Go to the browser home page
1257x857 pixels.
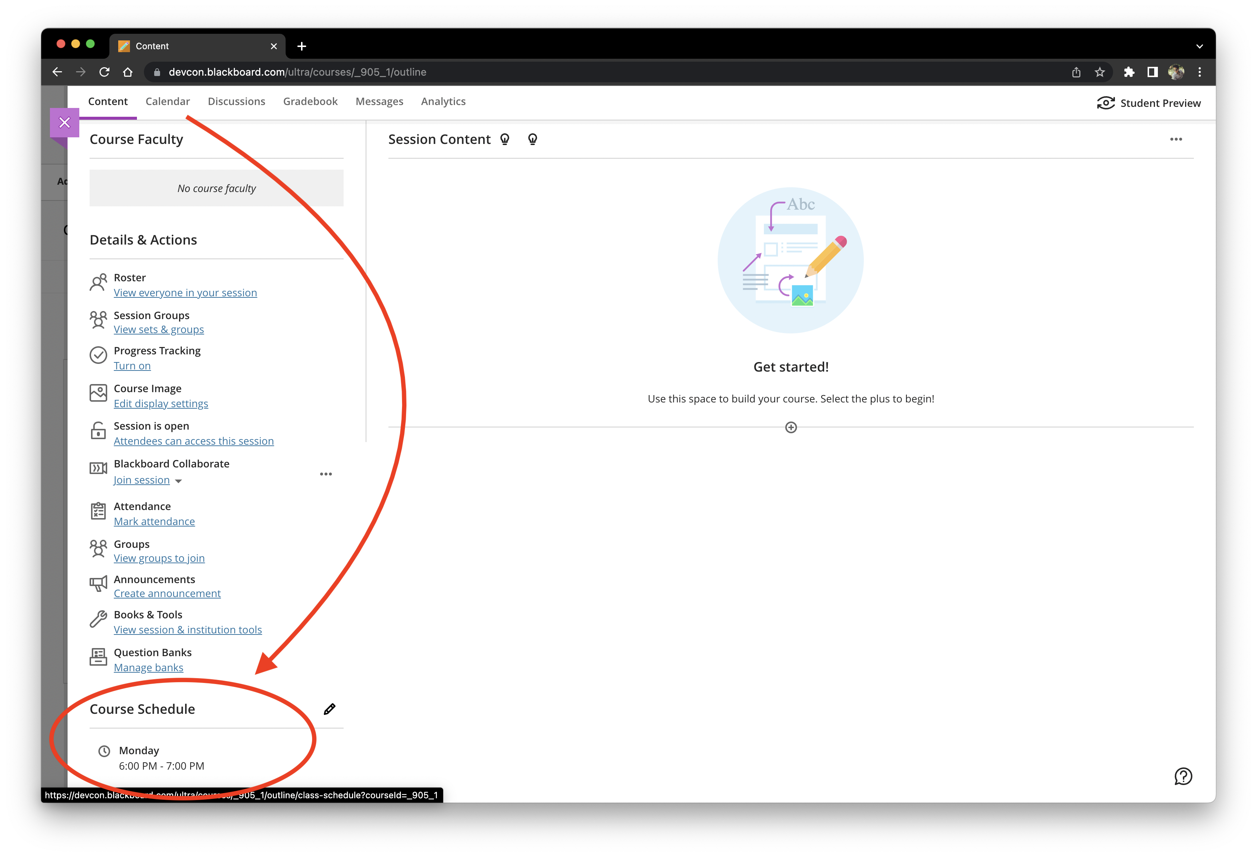tap(128, 72)
